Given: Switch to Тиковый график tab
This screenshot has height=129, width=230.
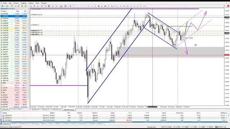Looking at the screenshot, I should pos(16,109).
